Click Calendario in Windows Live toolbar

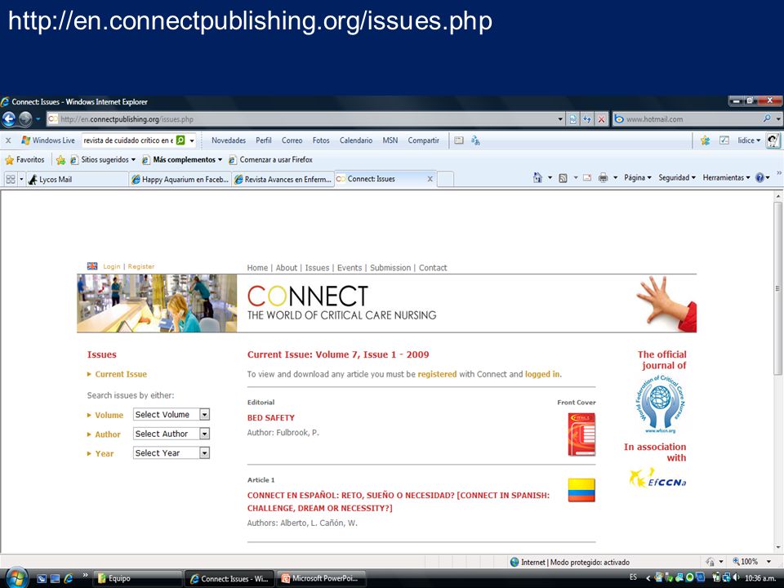click(356, 140)
